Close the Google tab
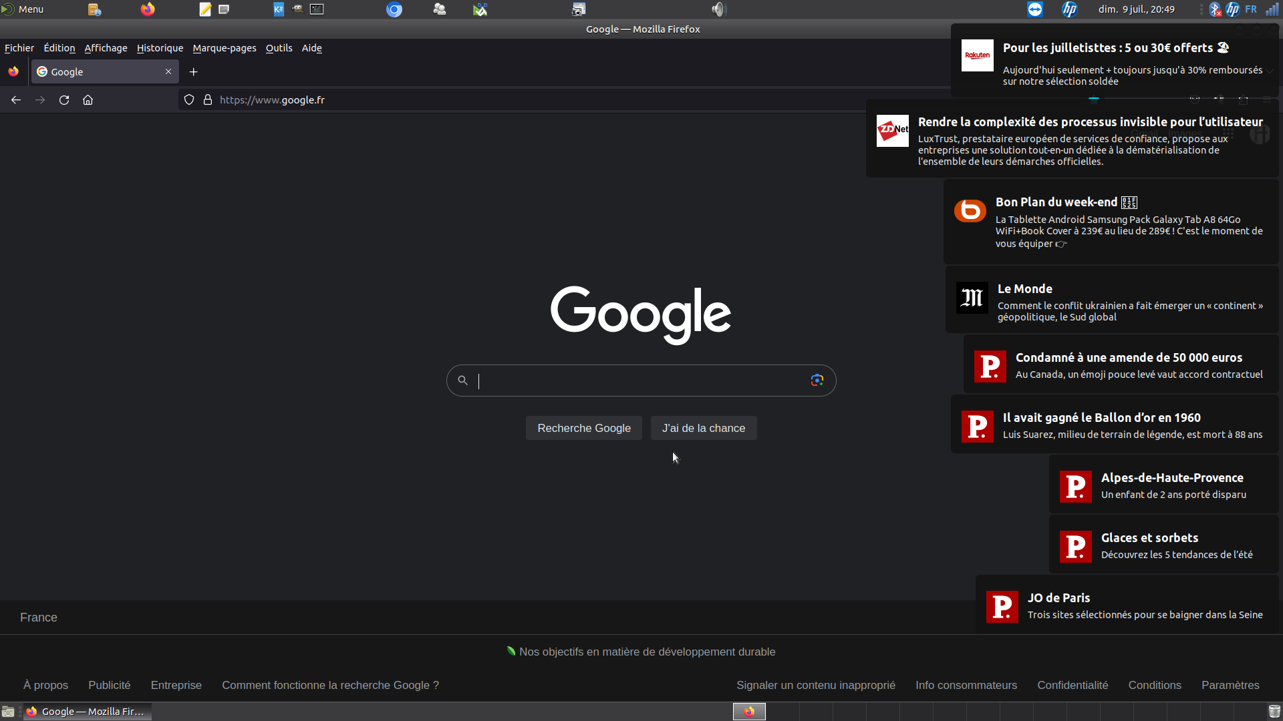 (x=168, y=71)
